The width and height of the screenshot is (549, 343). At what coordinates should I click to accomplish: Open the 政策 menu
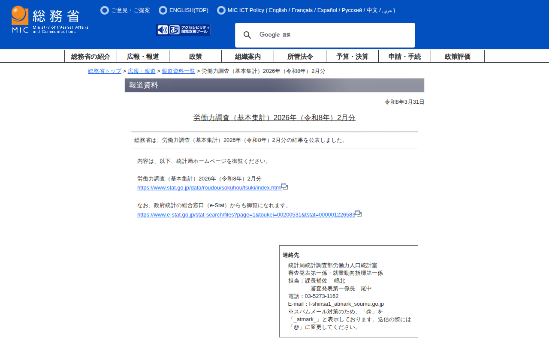[x=195, y=56]
